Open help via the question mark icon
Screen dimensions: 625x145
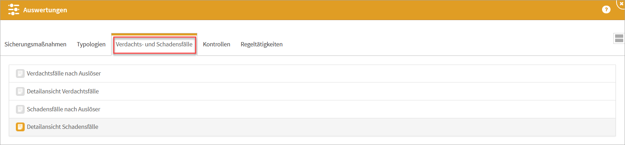[x=606, y=9]
